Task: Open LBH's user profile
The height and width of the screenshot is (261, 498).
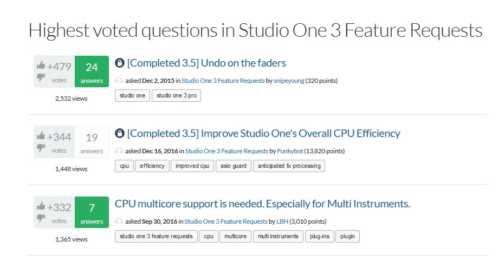Action: 282,221
